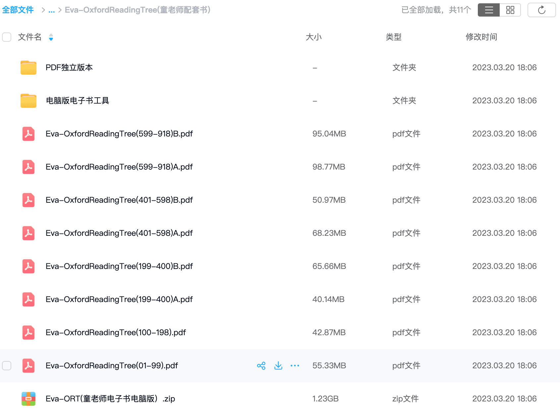Click the Eva-OxfordReadingTree(童老师配套书) breadcrumb
Screen dimensions: 560x416
pyautogui.click(x=137, y=10)
